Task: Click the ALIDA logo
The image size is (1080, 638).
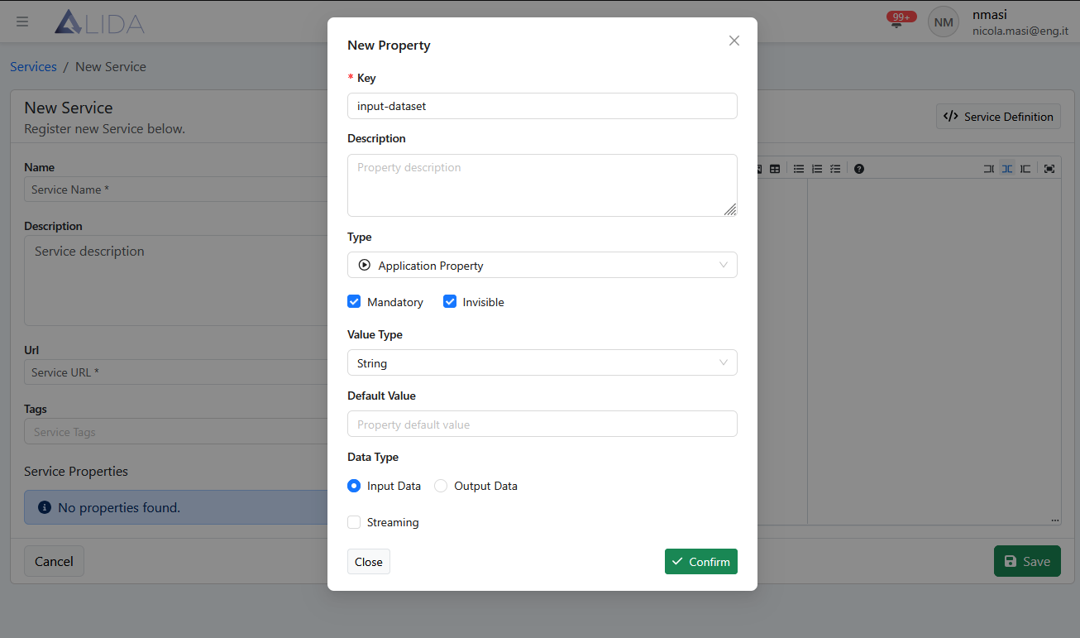Action: pyautogui.click(x=99, y=22)
